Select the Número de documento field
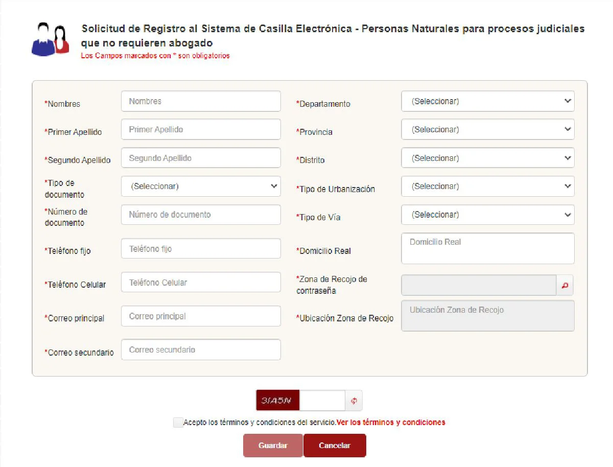 tap(201, 215)
